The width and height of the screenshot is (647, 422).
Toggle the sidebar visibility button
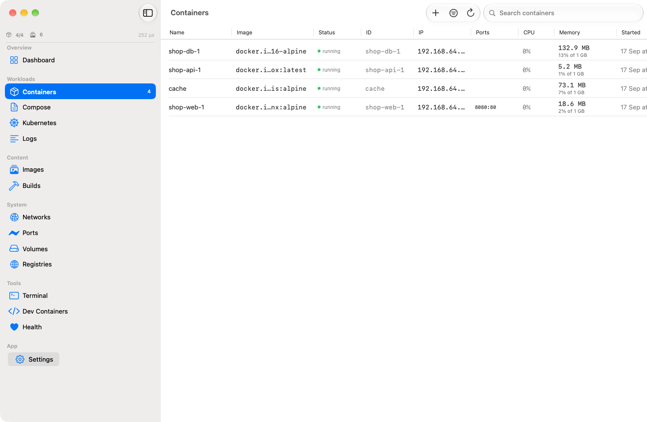point(148,13)
